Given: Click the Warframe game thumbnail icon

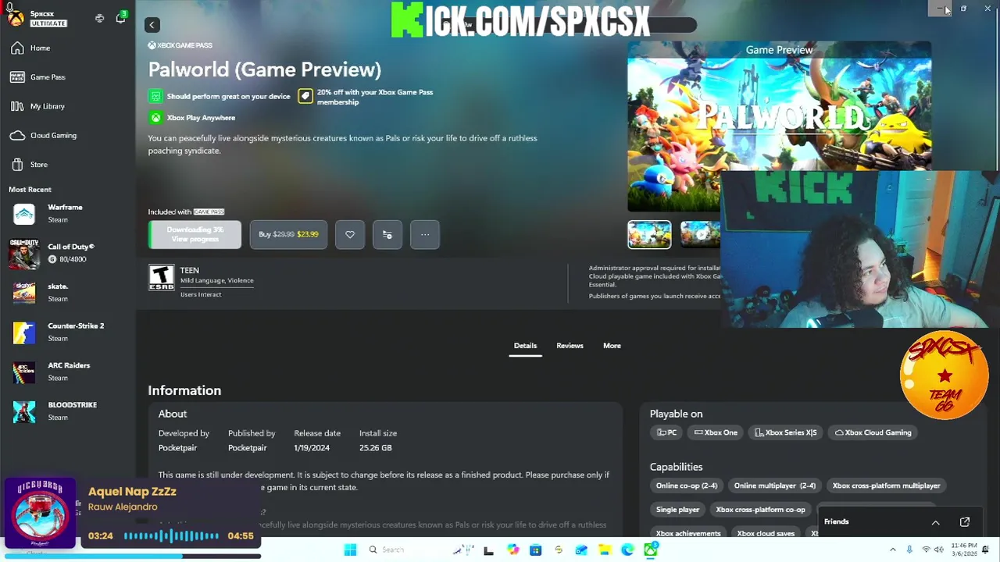Looking at the screenshot, I should pos(24,214).
